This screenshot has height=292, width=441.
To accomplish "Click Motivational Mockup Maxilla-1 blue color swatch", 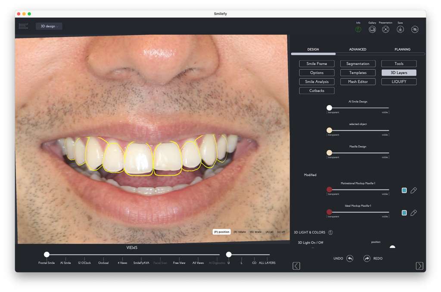I will [404, 190].
